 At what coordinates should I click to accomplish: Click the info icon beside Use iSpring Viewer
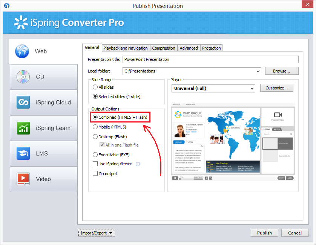138,164
